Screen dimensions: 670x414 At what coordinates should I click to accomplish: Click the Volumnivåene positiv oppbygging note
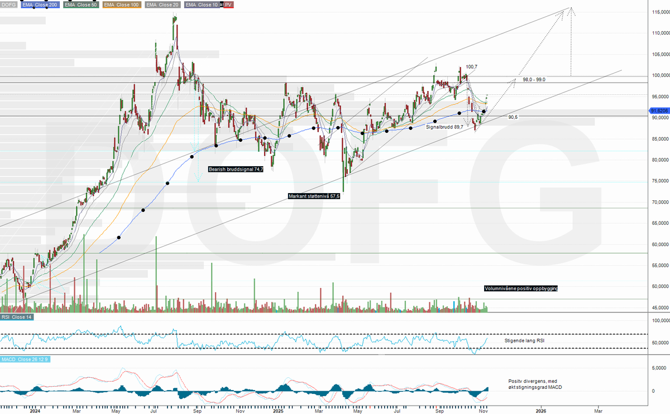coord(521,288)
